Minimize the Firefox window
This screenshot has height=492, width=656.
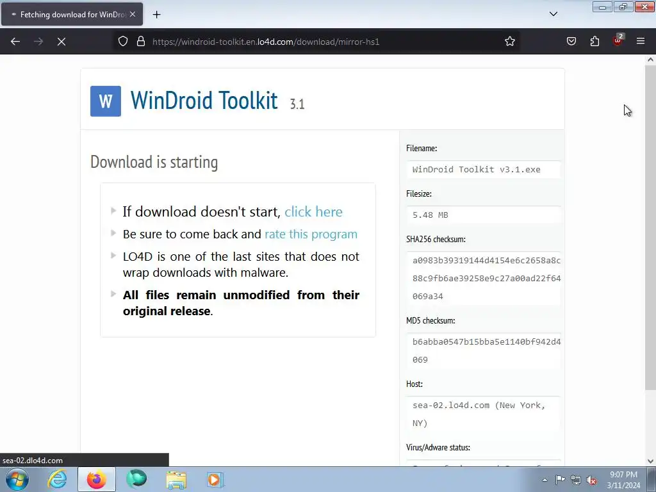[602, 6]
